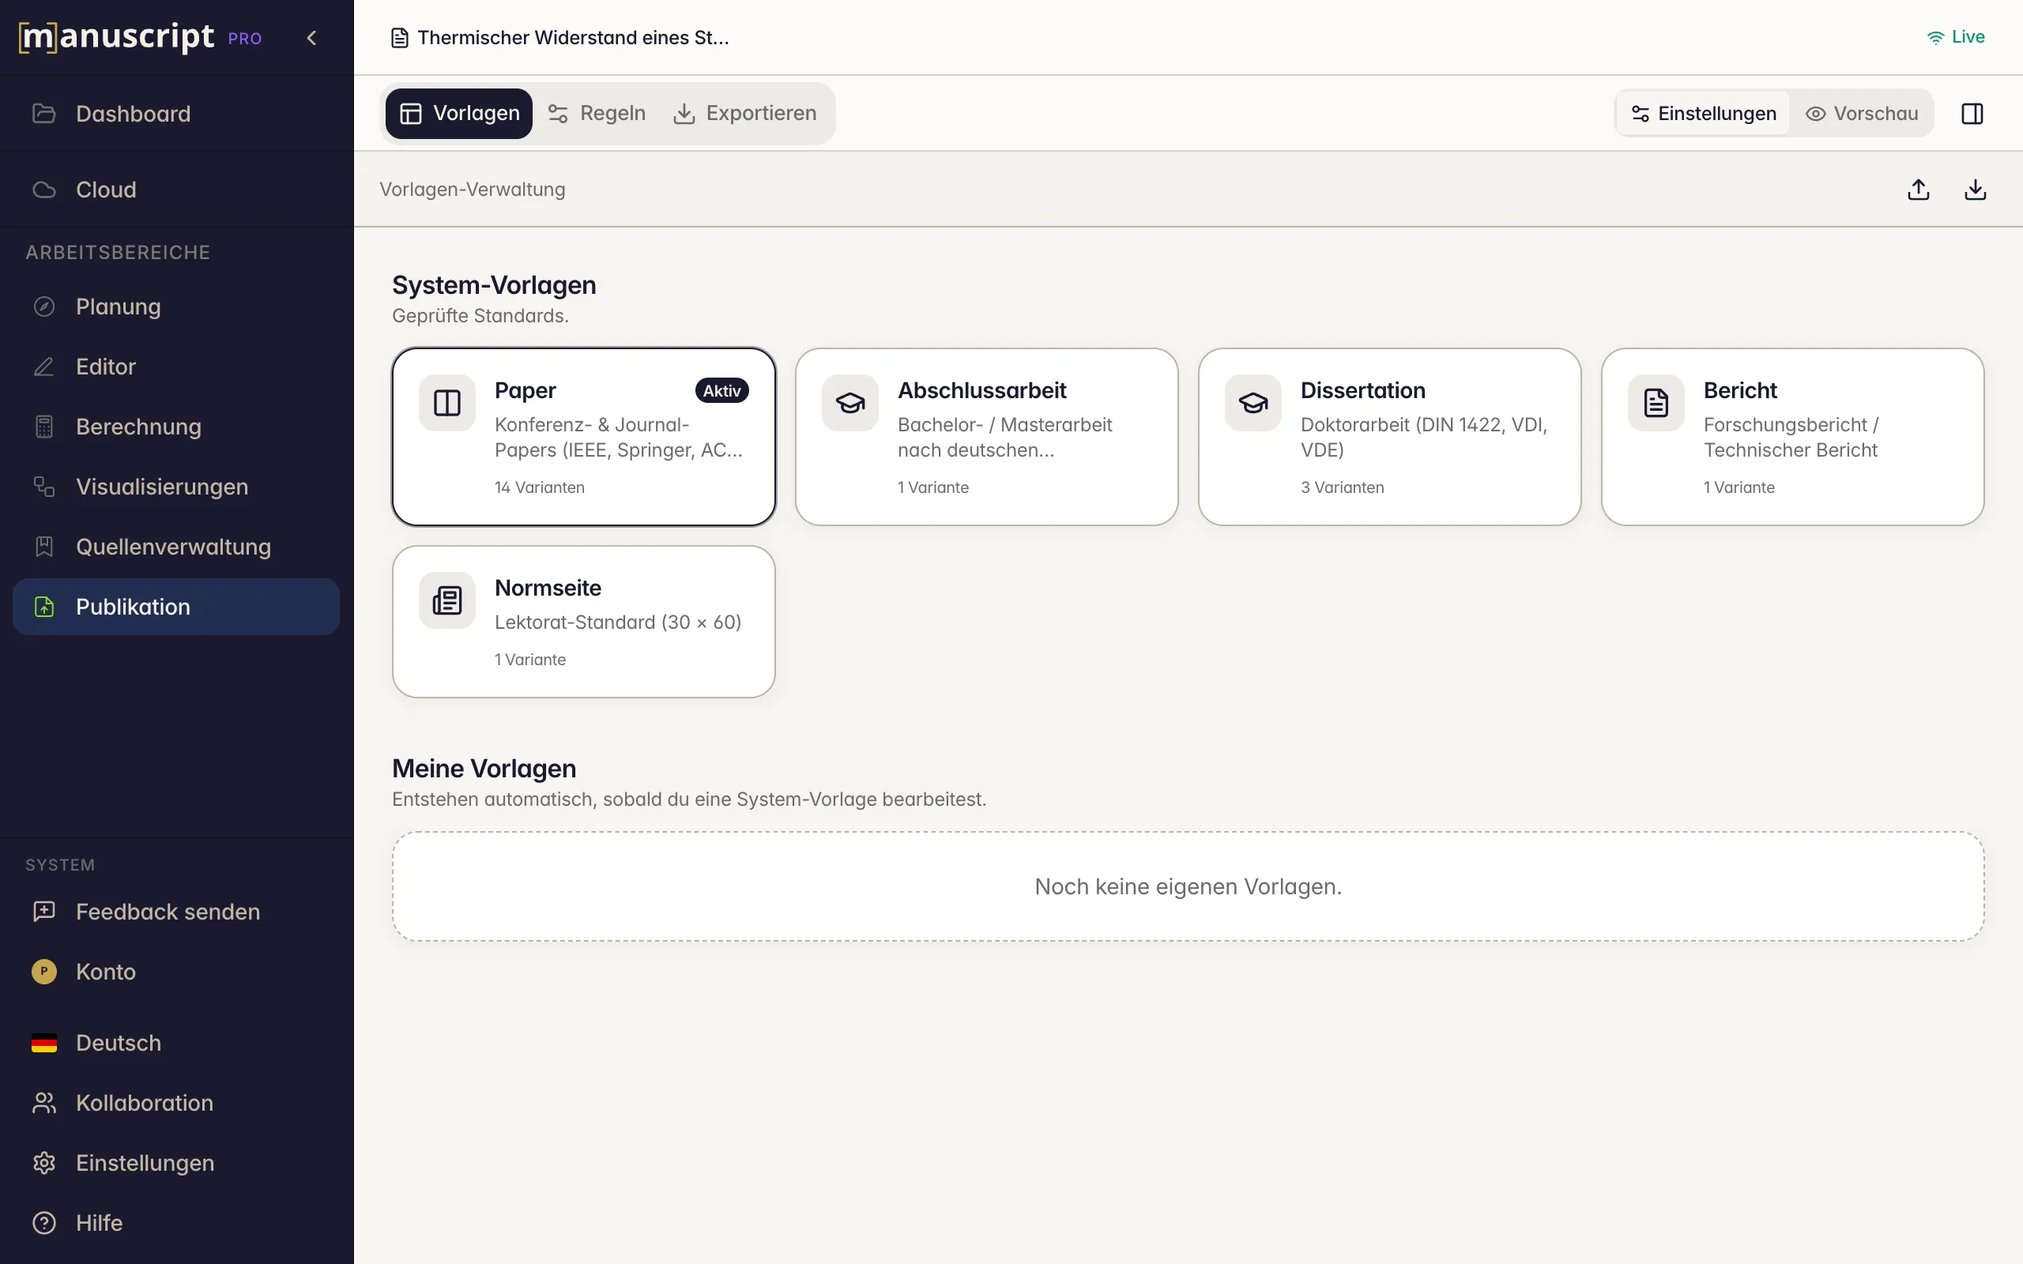Click '14 Varianten' text on Paper card

tap(539, 487)
